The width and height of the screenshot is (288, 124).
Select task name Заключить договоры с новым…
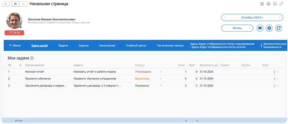[46, 85]
